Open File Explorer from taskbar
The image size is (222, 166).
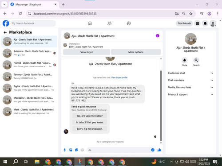click(37, 162)
